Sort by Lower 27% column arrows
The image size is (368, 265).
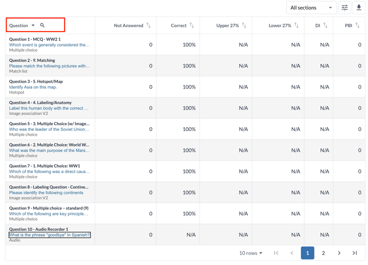[296, 25]
